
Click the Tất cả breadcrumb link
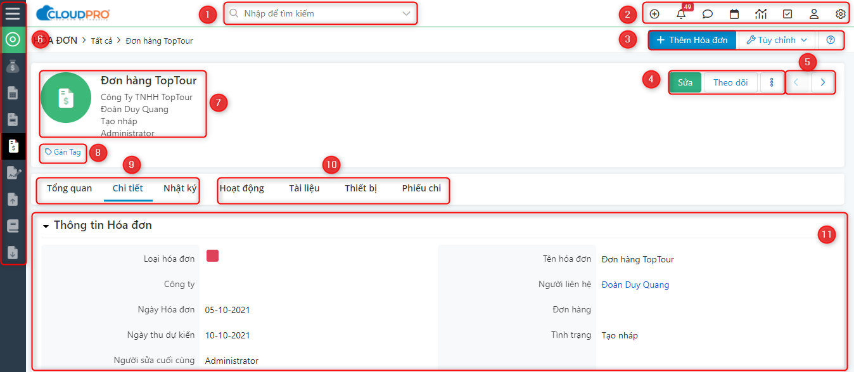coord(102,41)
